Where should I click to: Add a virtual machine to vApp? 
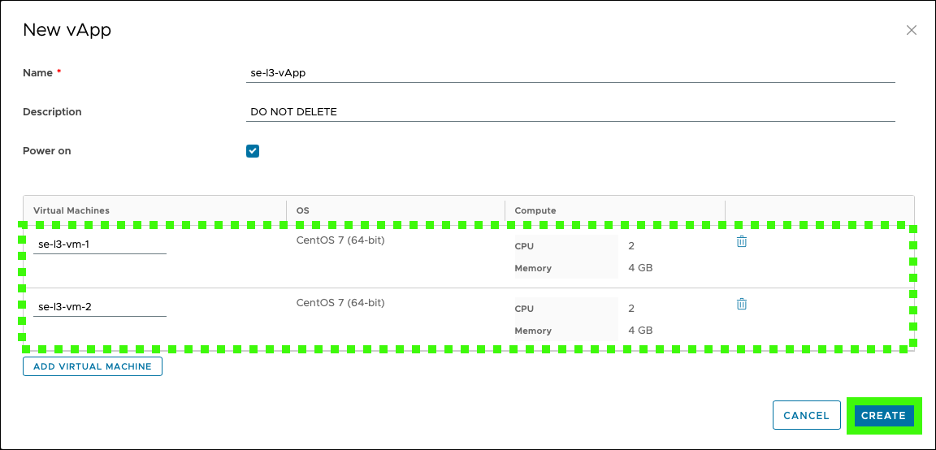[x=93, y=366]
